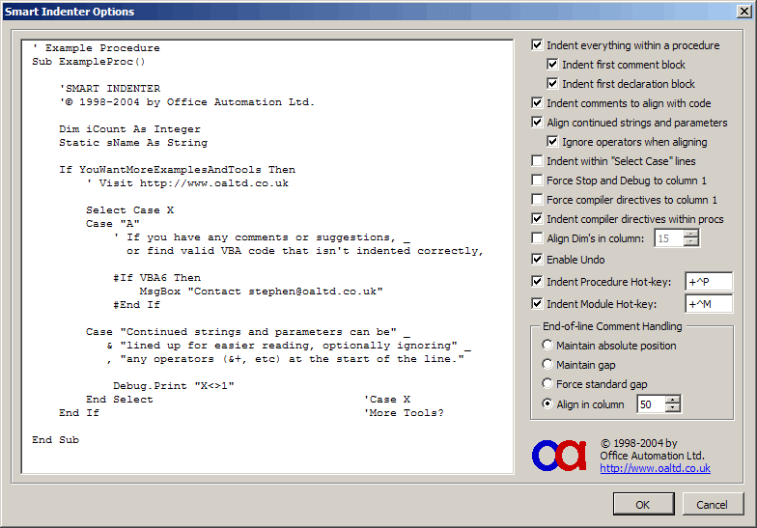Uncheck Ignore operators when aligning
The width and height of the screenshot is (757, 528).
point(552,141)
